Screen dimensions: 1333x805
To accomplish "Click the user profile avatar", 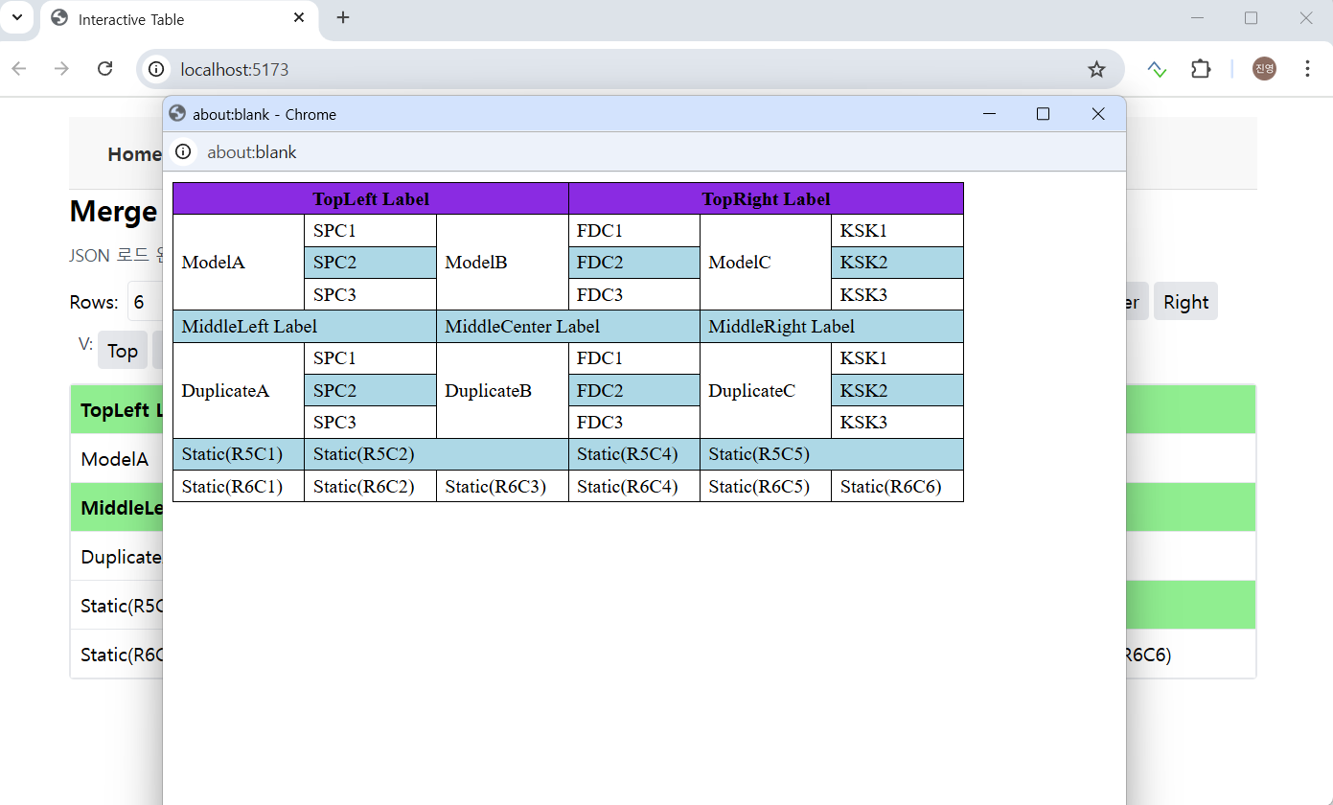I will pos(1264,69).
